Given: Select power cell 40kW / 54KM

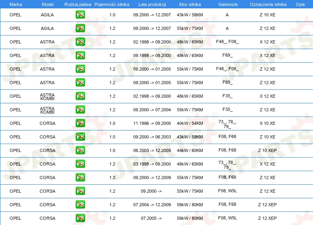Looking at the screenshot, I should 190,123.
